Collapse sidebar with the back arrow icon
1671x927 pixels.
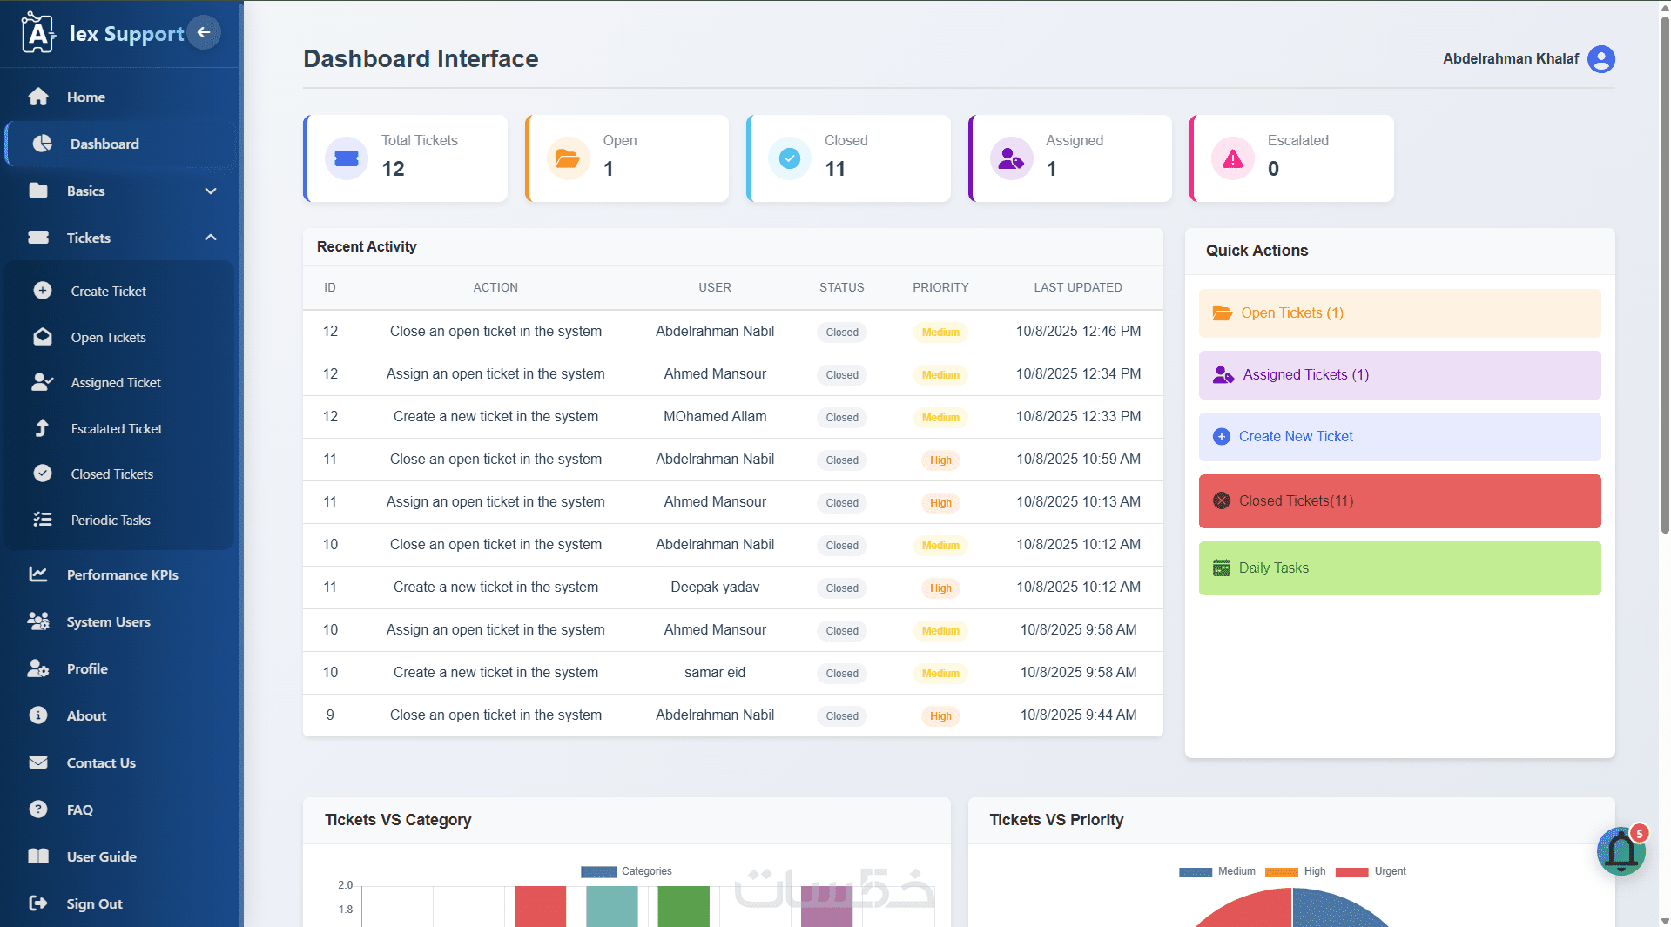tap(204, 33)
